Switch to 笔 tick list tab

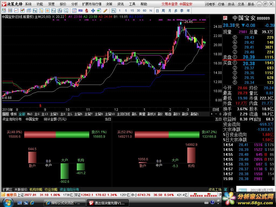(226, 189)
